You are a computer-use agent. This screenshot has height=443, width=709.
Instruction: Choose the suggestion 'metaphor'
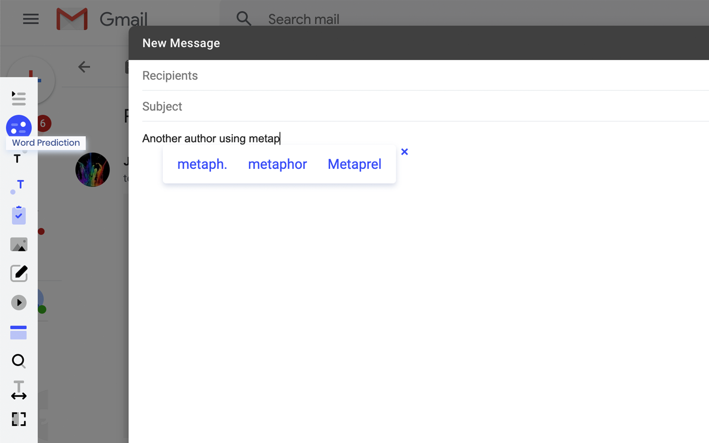point(278,164)
